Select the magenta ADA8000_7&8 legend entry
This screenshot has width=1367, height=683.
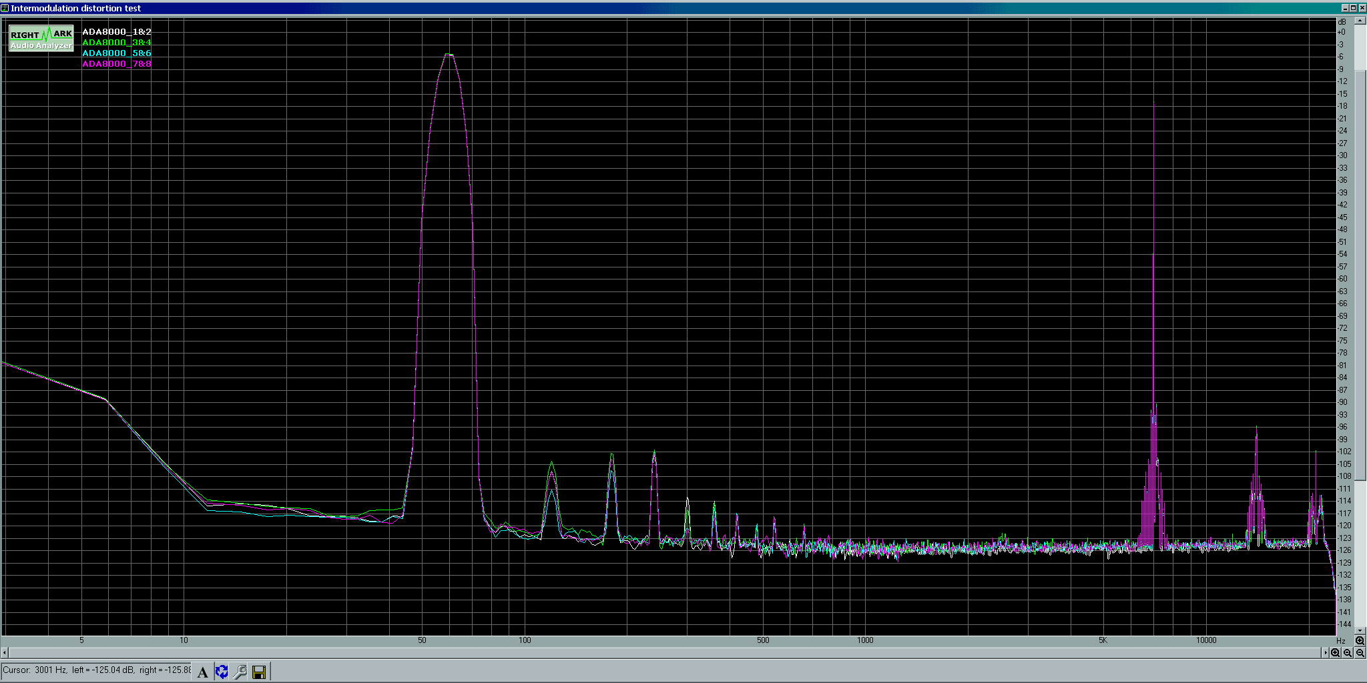click(116, 63)
